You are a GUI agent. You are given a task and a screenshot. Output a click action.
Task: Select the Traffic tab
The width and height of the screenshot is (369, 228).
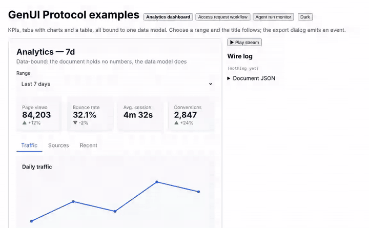coord(29,146)
